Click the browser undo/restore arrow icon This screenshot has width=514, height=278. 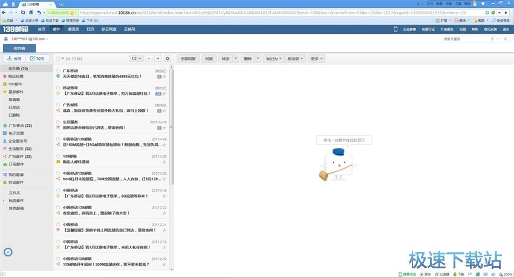(x=39, y=13)
